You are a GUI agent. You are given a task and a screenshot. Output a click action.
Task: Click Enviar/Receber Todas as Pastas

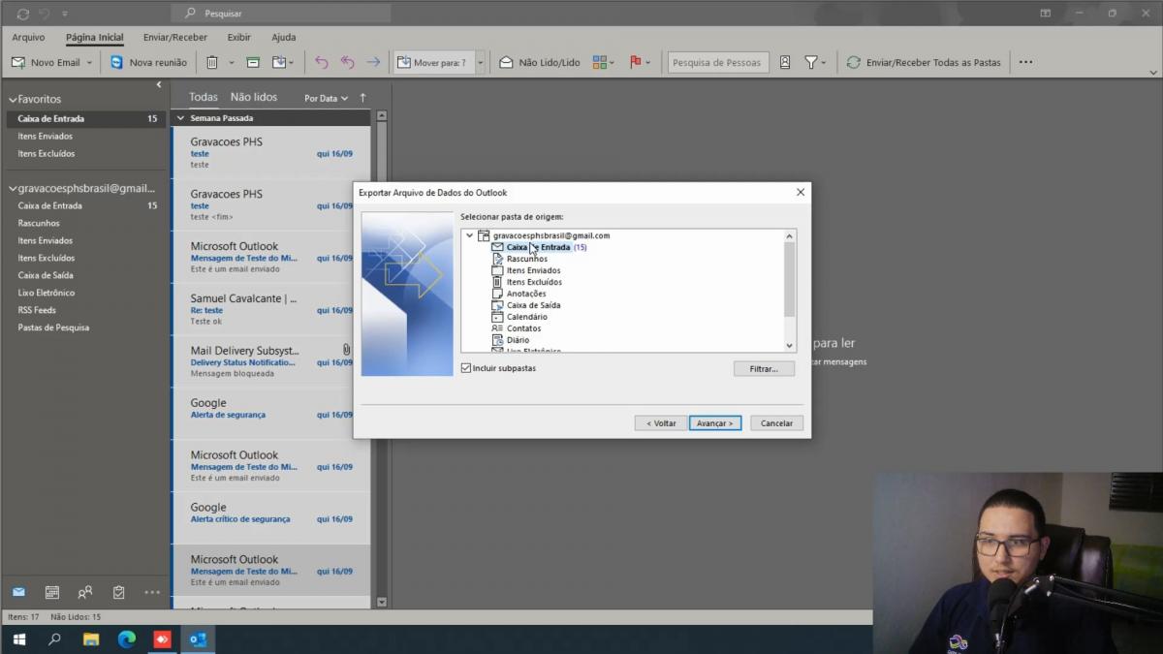point(924,62)
